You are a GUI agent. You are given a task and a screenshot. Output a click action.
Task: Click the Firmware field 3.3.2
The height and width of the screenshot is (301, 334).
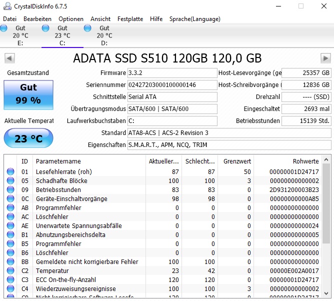click(x=172, y=73)
